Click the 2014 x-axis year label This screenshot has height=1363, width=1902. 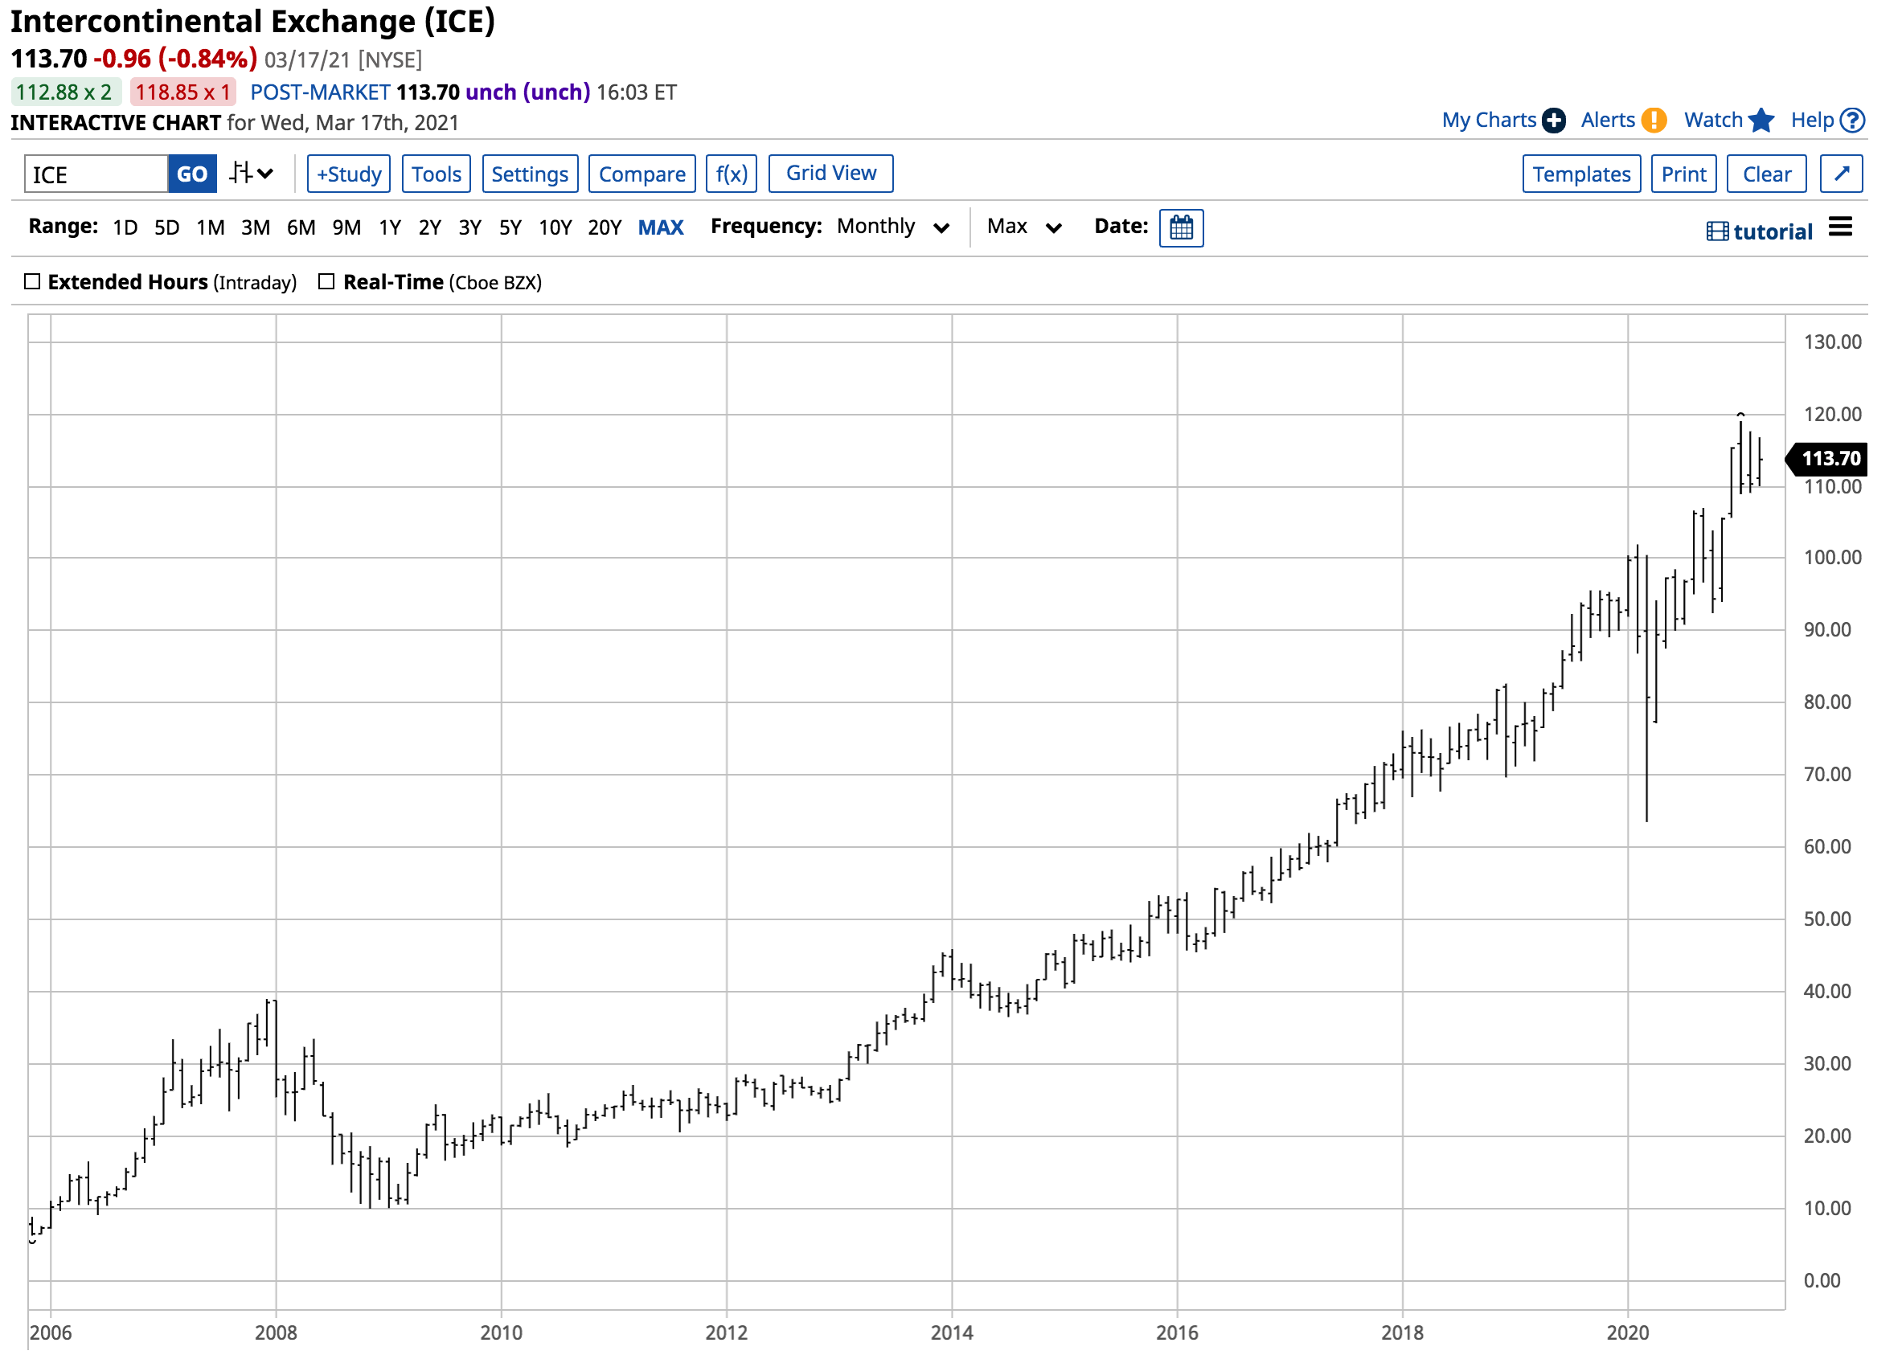click(x=952, y=1332)
